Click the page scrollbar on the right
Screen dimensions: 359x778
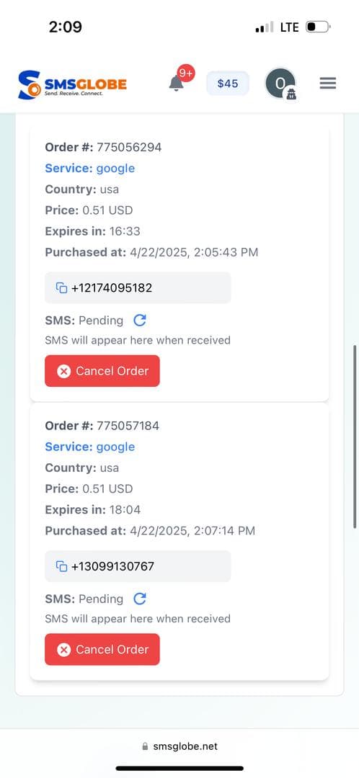[355, 437]
